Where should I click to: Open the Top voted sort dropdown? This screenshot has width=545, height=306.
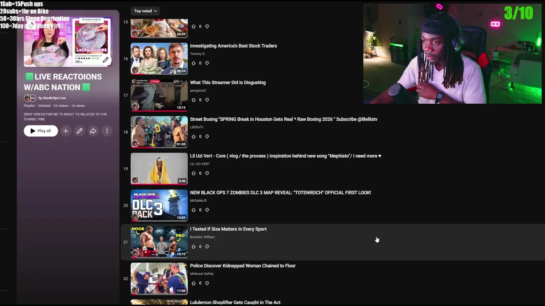[146, 11]
